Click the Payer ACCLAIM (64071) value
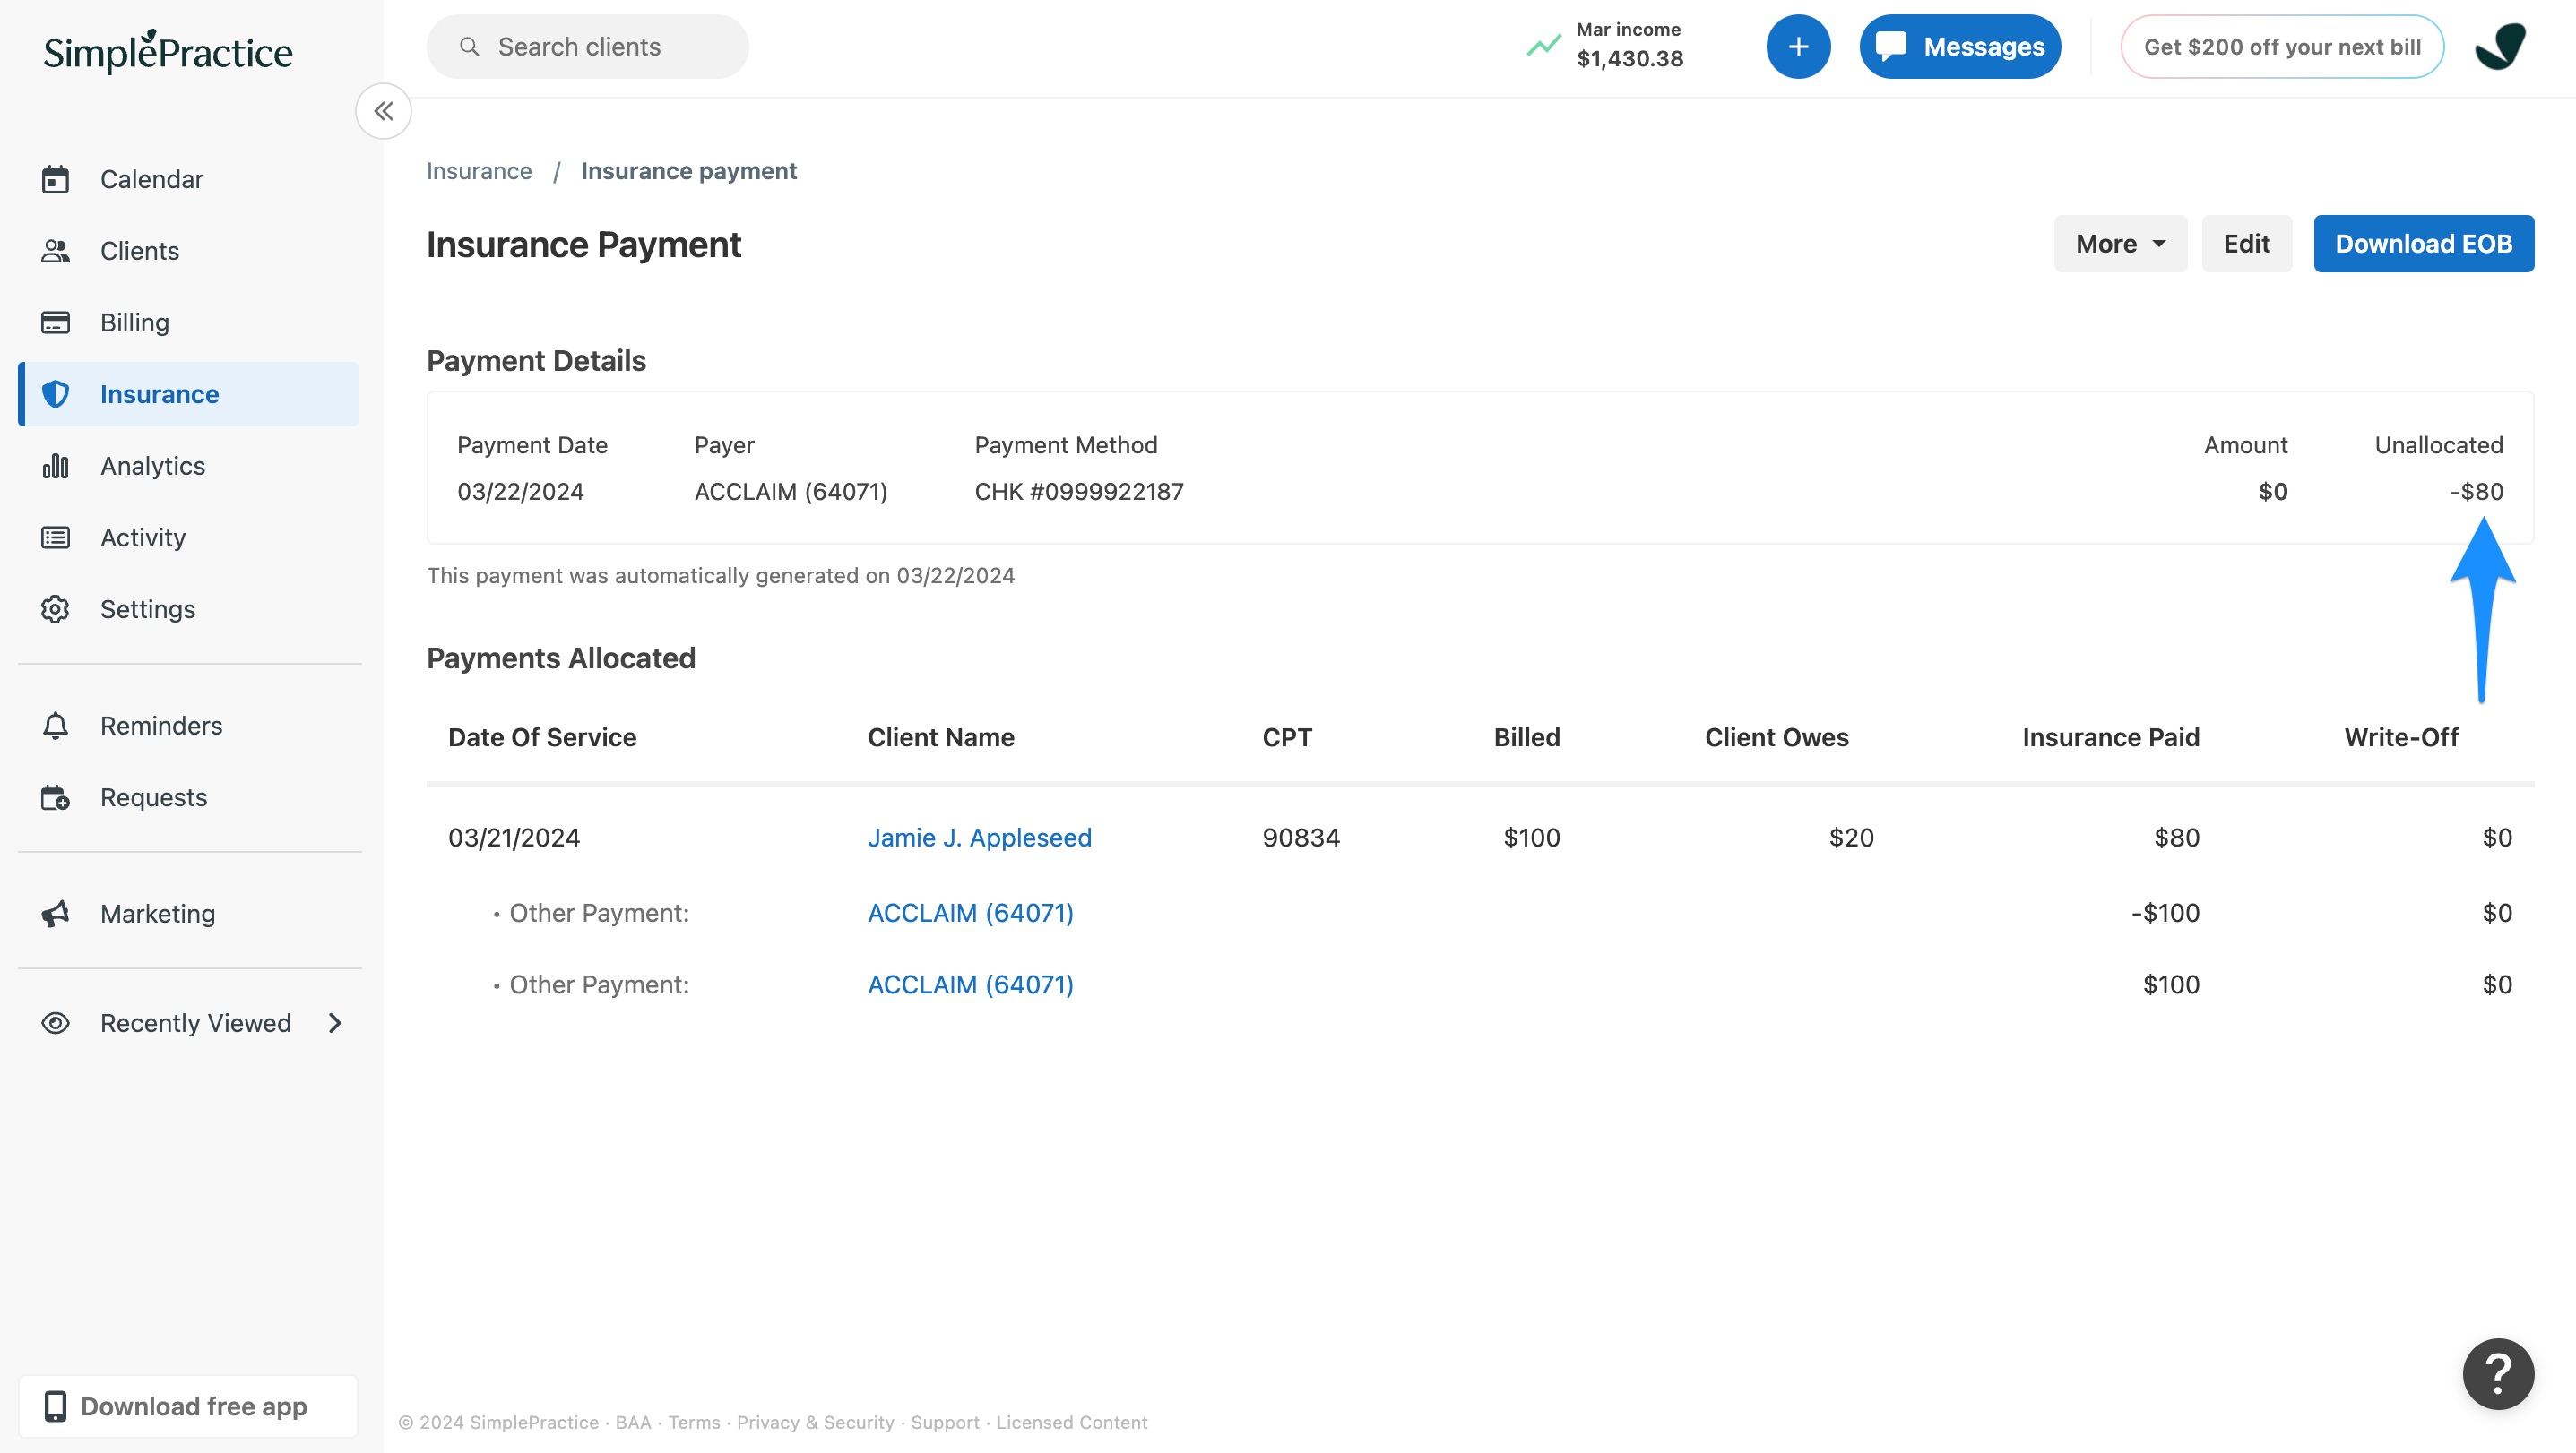 pos(791,492)
